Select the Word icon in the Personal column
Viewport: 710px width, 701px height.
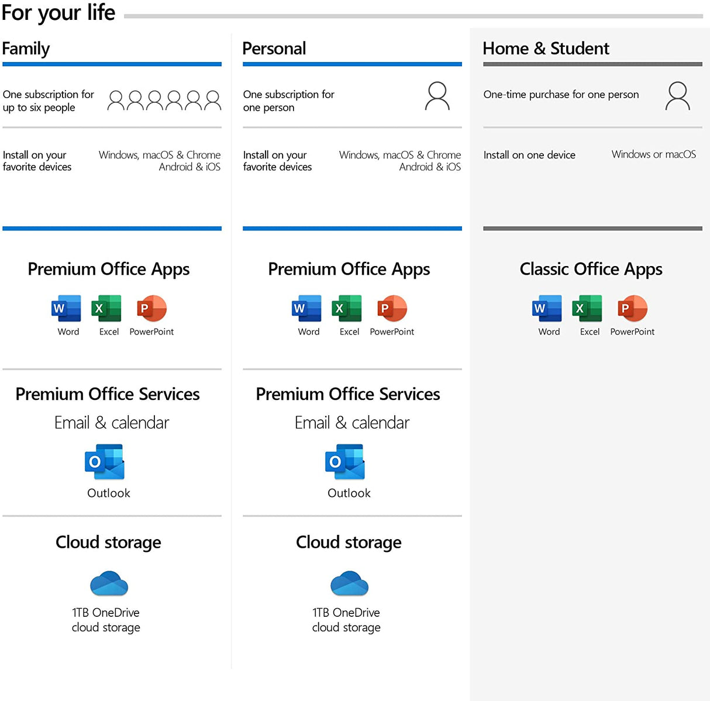coord(306,308)
